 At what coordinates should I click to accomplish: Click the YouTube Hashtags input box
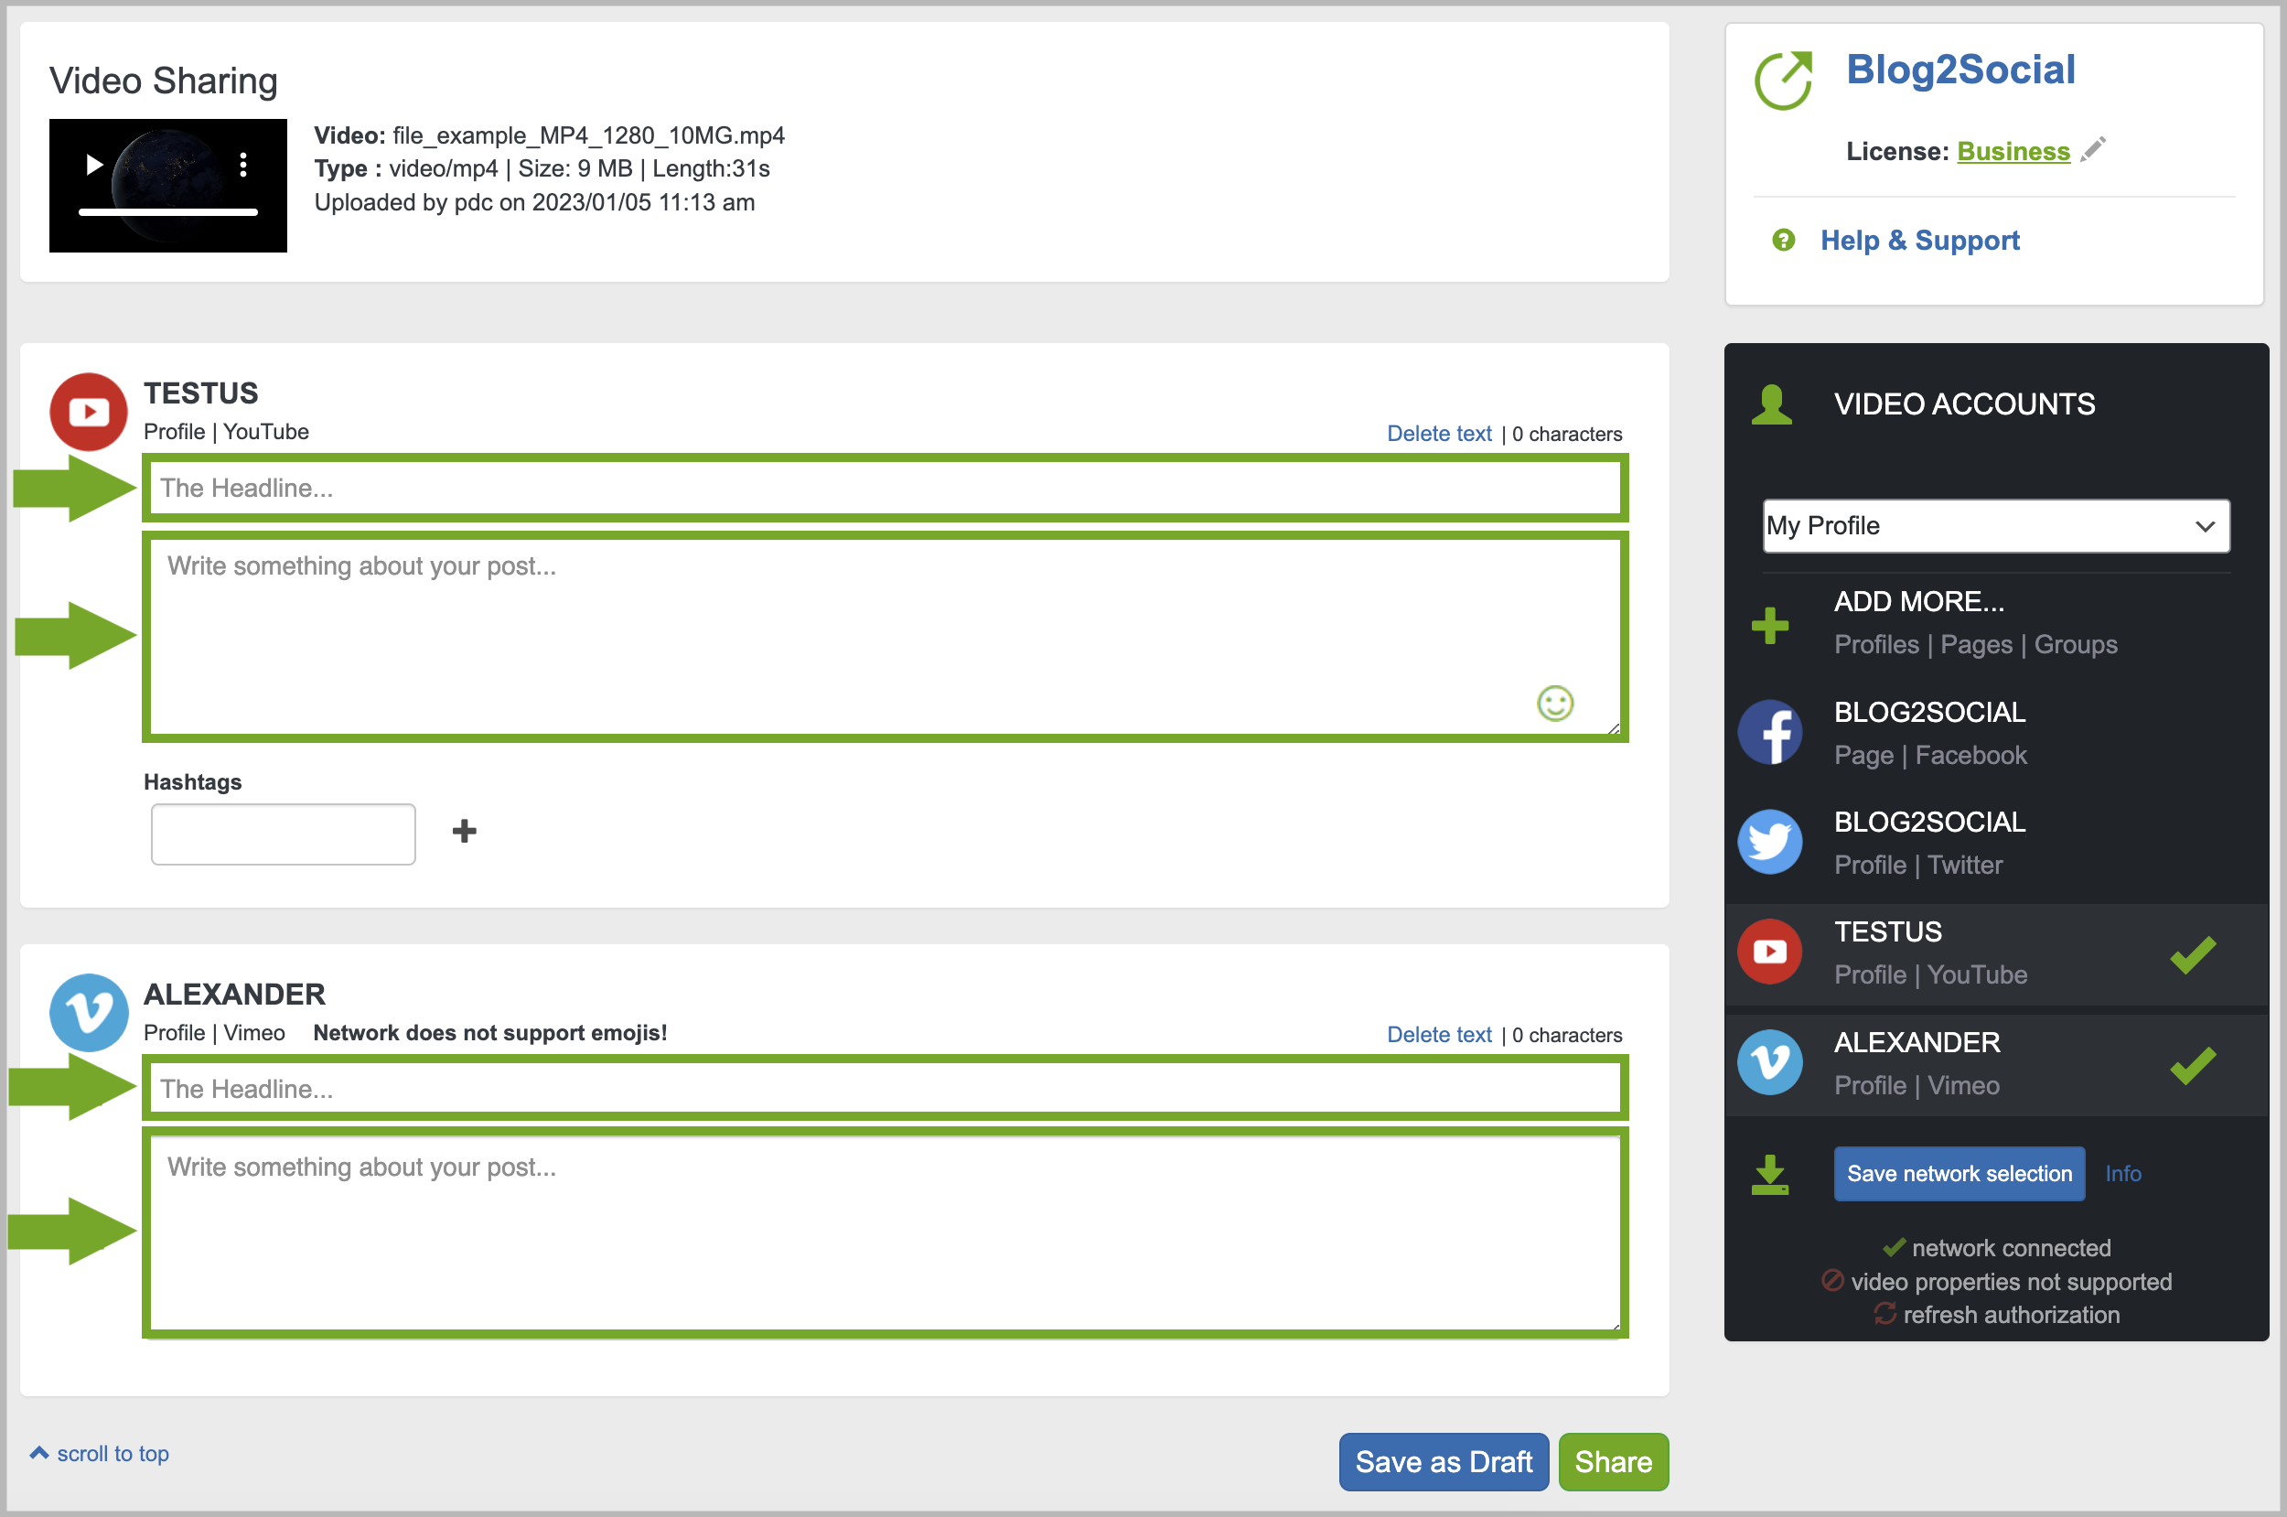point(284,834)
